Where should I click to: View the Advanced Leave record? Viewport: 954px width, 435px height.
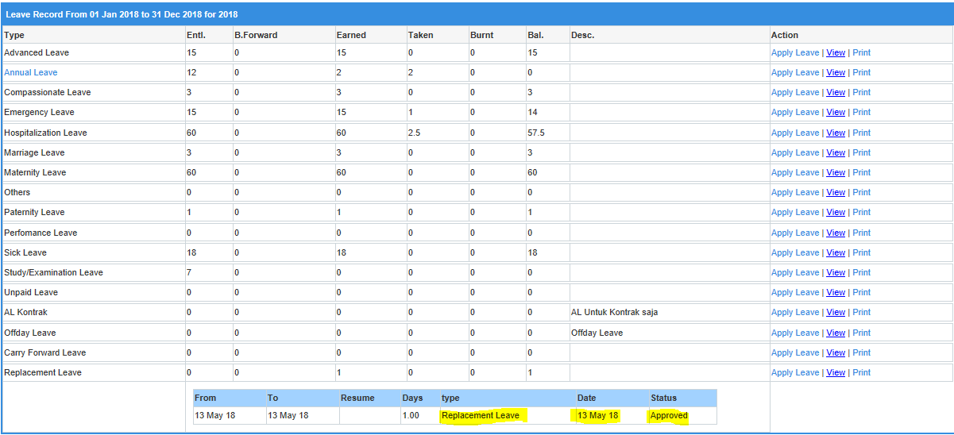[x=836, y=52]
